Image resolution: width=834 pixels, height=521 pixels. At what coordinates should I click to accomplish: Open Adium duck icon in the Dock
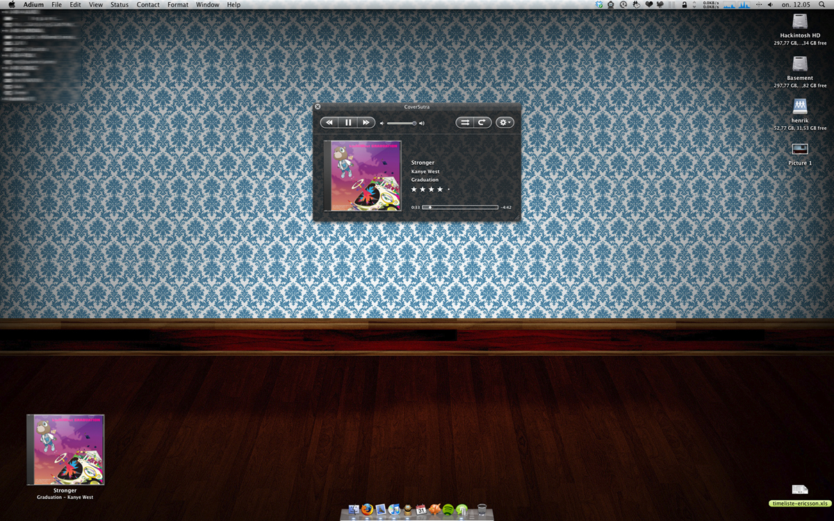pyautogui.click(x=408, y=510)
